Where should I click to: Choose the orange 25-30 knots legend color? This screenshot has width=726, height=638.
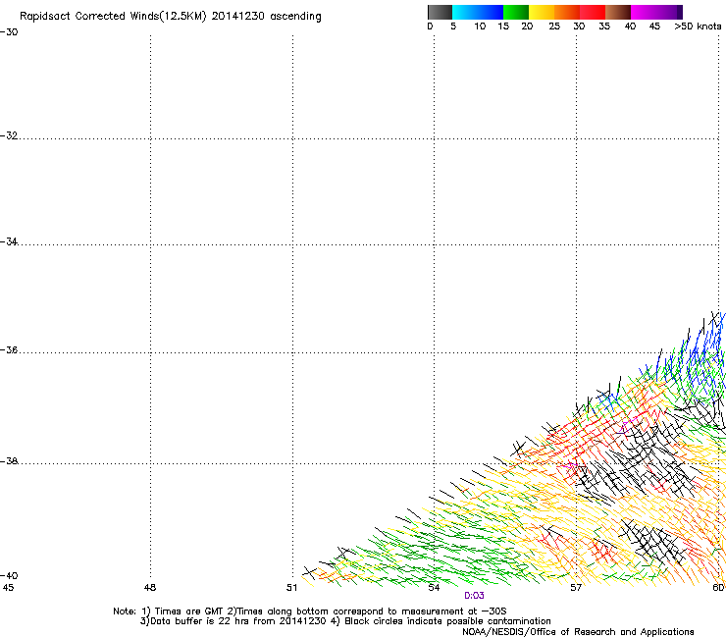567,12
